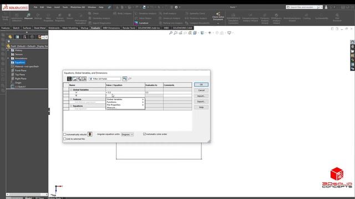Click Zoom to Fit icon in view toolbar

171,33
